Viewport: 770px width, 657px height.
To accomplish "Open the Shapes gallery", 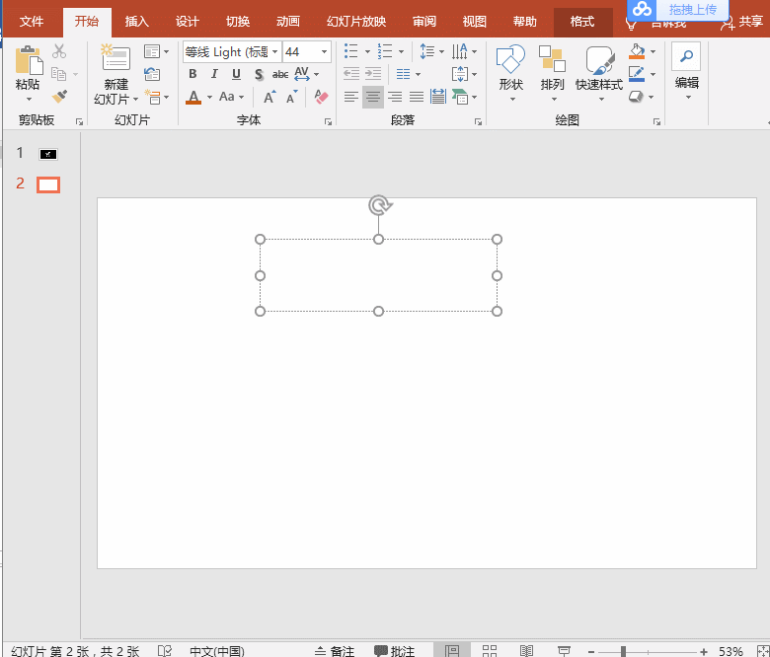I will click(510, 72).
